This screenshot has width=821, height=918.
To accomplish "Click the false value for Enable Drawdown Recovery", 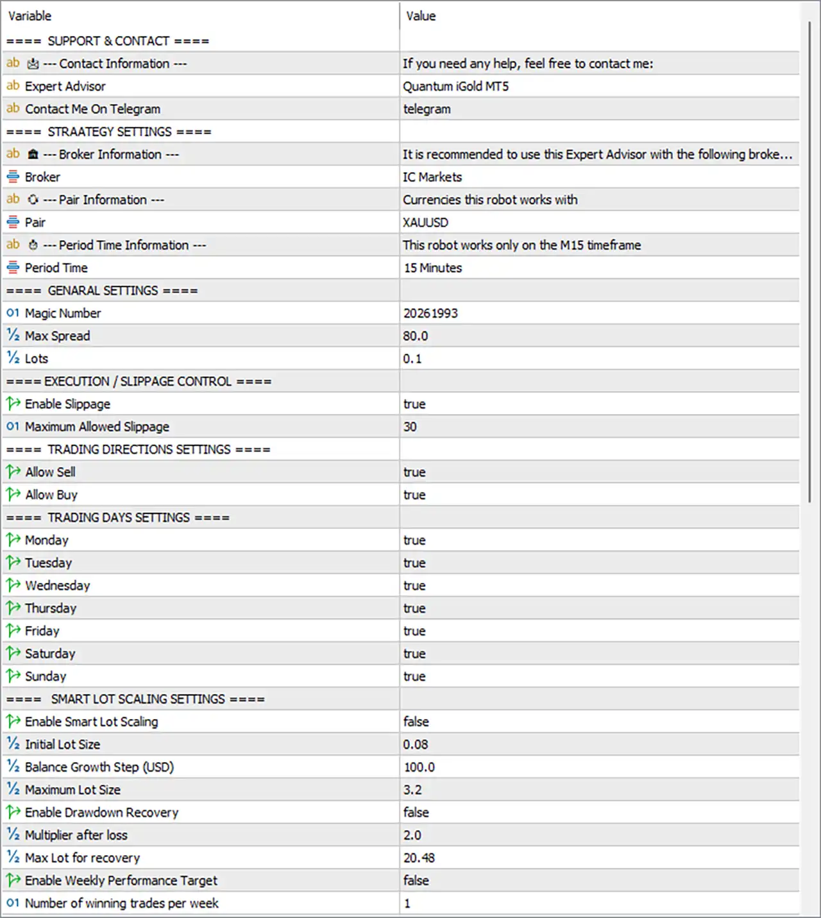I will [x=416, y=812].
